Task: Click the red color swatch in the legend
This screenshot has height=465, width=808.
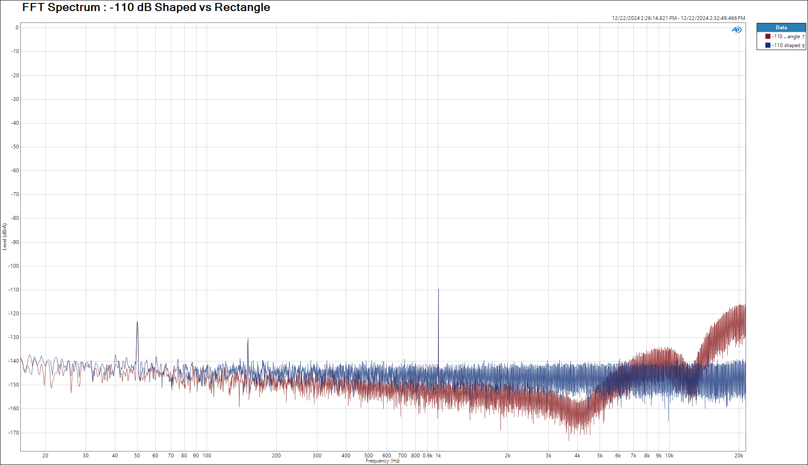Action: 768,36
